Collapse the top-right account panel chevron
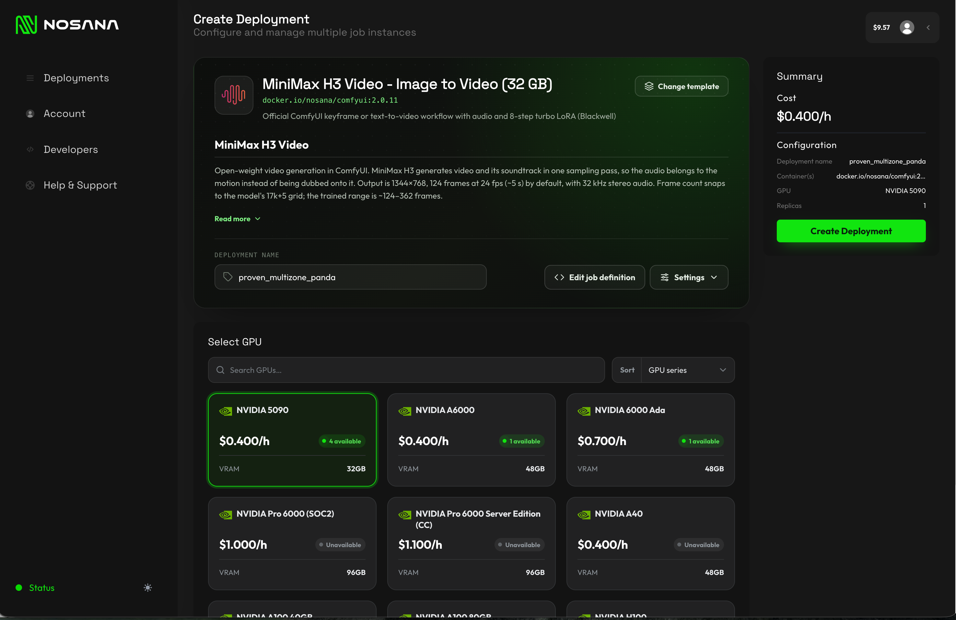Viewport: 956px width, 620px height. (x=928, y=27)
